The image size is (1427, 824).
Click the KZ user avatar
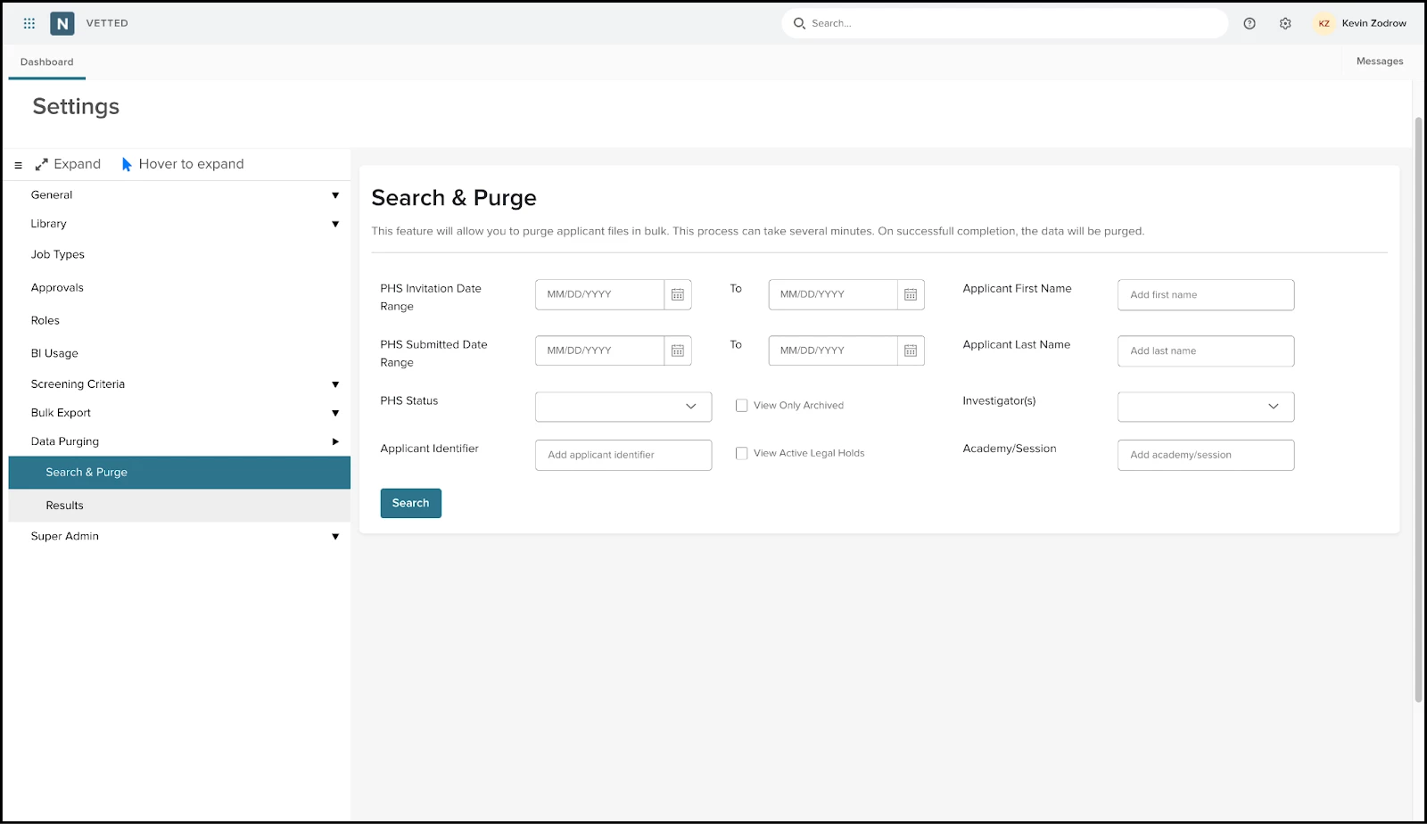point(1324,23)
